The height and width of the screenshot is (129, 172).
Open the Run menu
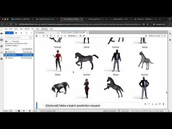[x=21, y=29]
